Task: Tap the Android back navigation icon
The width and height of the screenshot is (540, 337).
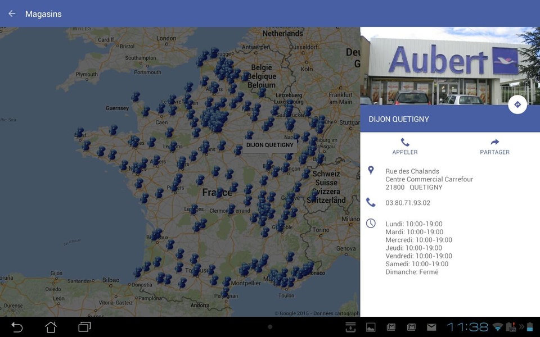Action: point(17,327)
